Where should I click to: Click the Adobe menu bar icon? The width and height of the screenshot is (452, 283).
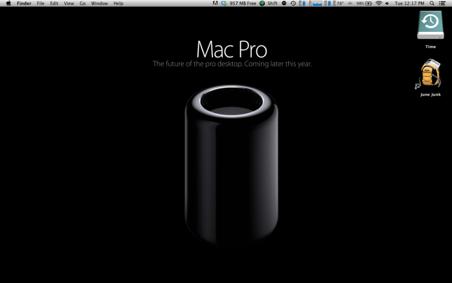(215, 3)
